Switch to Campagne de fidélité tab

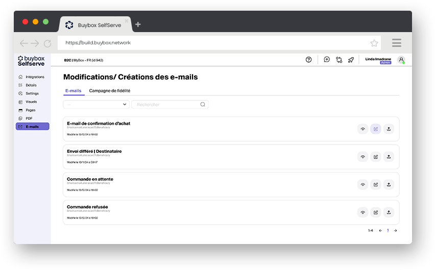coord(109,91)
